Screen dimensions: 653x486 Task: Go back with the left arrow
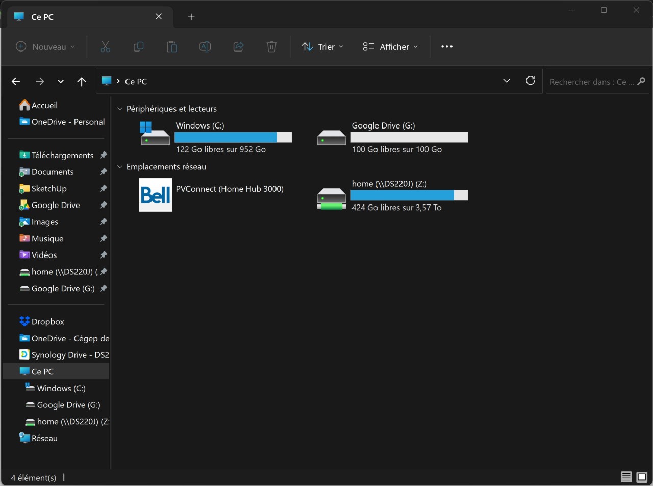[16, 81]
